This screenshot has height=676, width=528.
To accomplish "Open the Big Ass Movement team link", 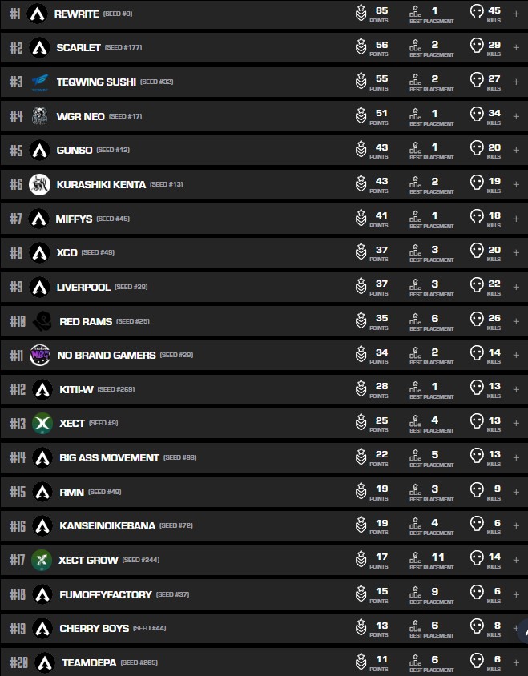I will pos(109,457).
